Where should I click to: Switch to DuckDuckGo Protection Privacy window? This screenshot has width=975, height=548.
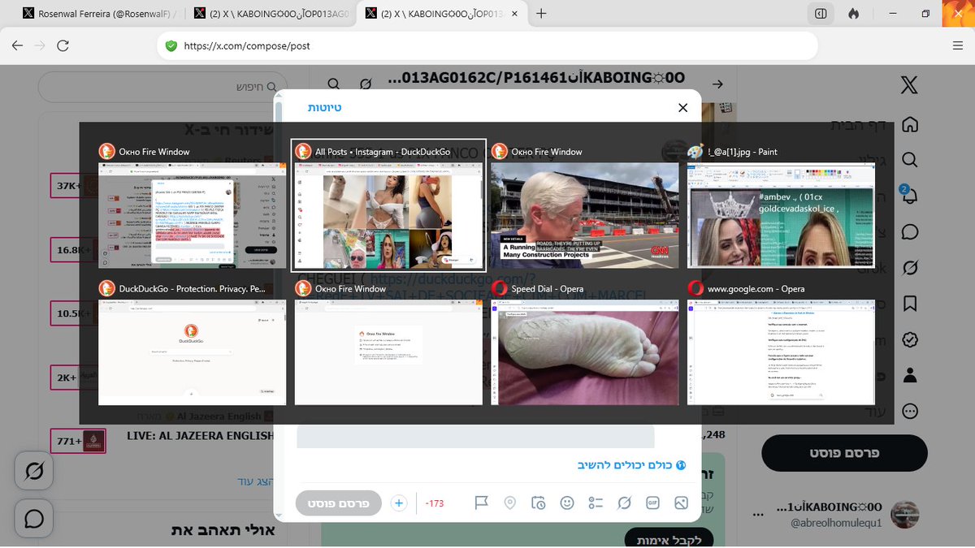pyautogui.click(x=192, y=343)
